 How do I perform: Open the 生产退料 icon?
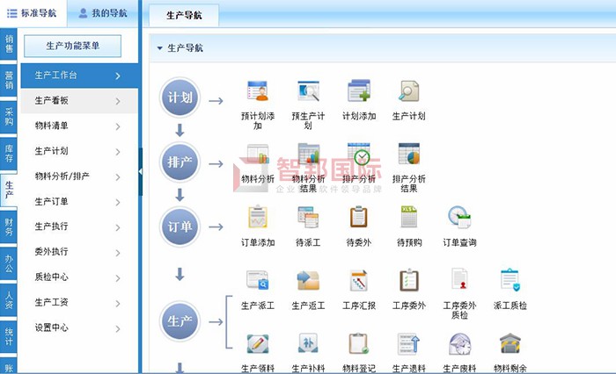tap(409, 344)
